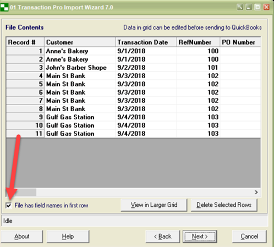This screenshot has height=247, width=274.
Task: Select record row 3 header
Action: pyautogui.click(x=25, y=68)
